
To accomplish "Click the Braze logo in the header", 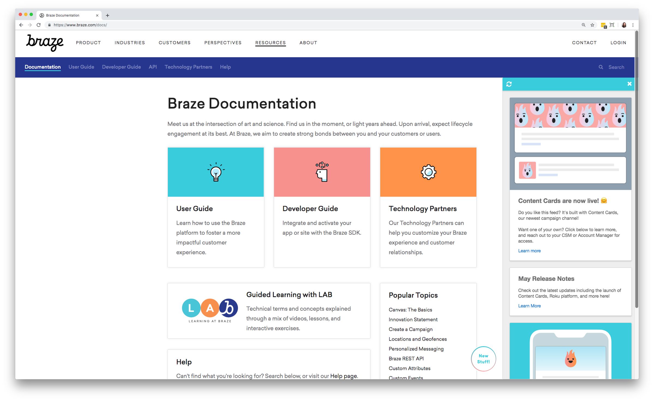I will (x=44, y=42).
